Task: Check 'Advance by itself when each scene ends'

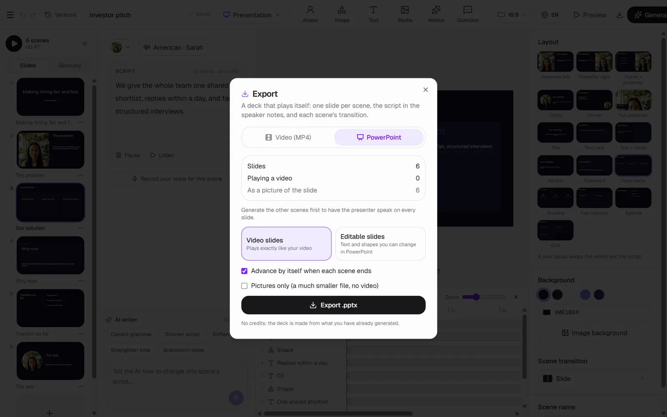Action: coord(244,271)
